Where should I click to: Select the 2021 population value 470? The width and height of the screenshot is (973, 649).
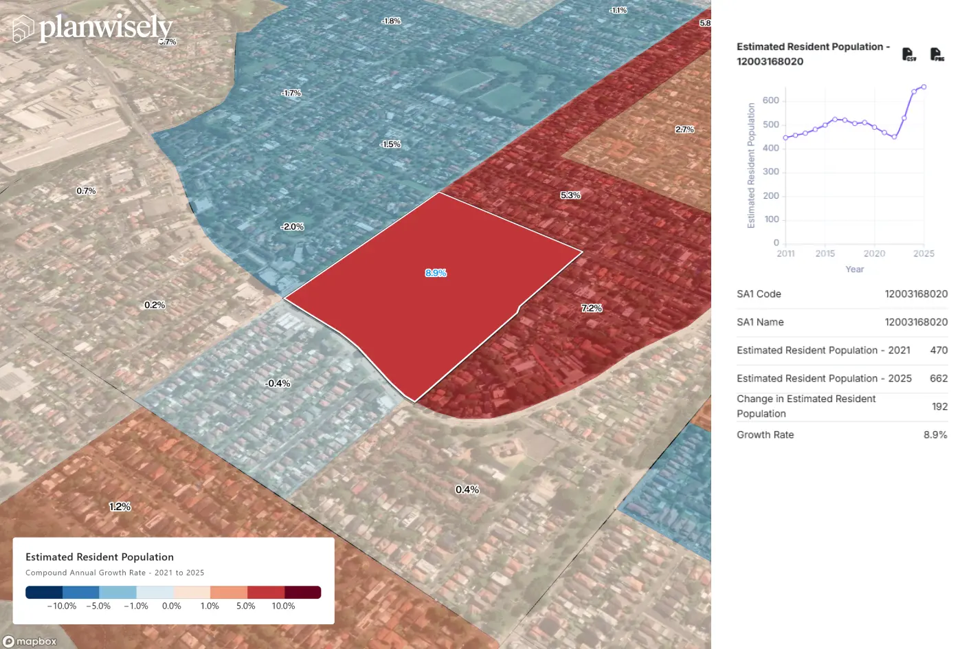coord(939,350)
